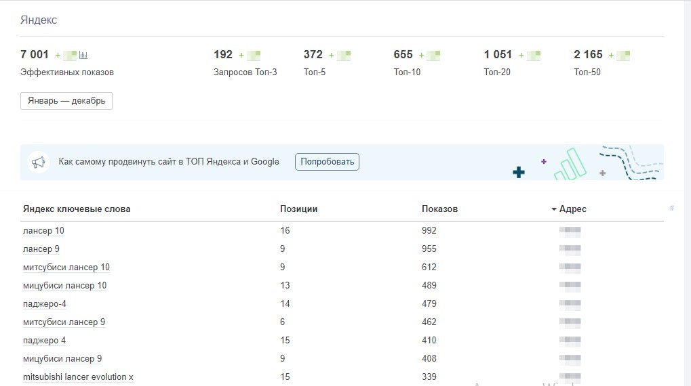
Task: Open the паджеро-4 keyword link
Action: point(45,304)
